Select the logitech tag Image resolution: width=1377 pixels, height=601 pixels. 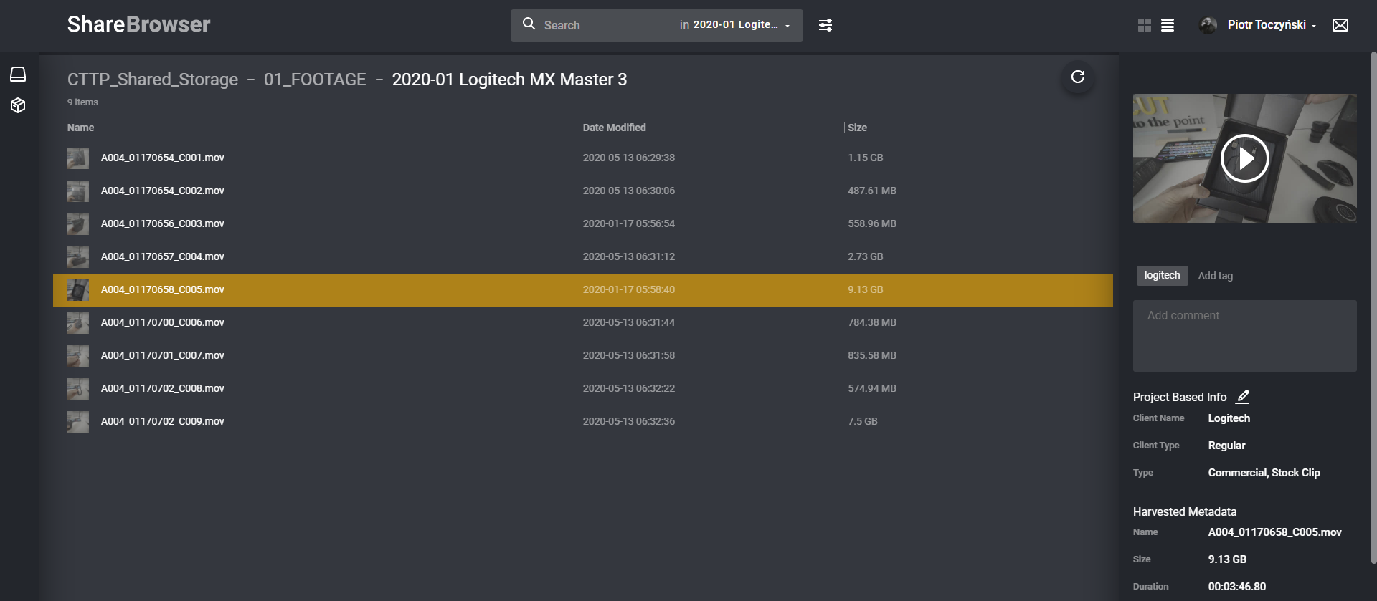pos(1162,275)
